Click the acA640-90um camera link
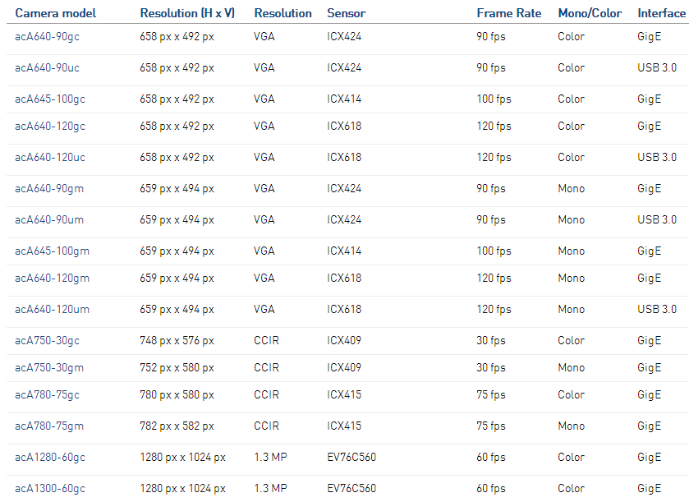The image size is (689, 502). 49,220
